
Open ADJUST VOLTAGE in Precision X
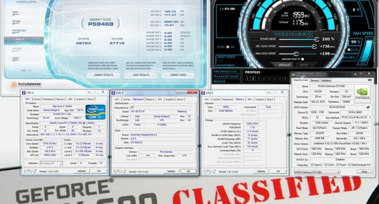point(226,57)
